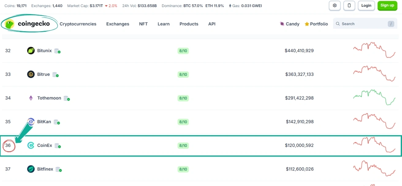402x186 pixels.
Task: Open the Bitfinex exchange name link
Action: point(45,169)
